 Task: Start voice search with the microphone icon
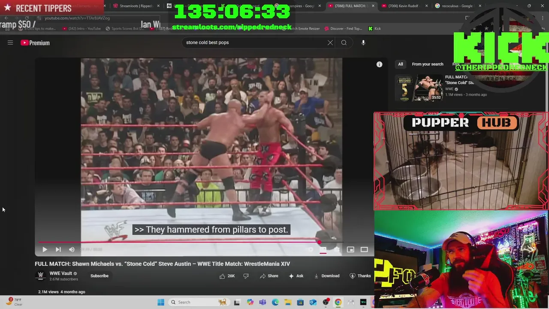pos(363,42)
